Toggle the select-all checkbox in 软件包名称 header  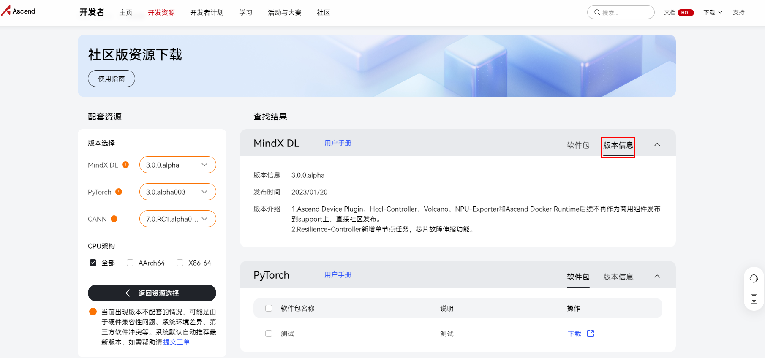[269, 308]
